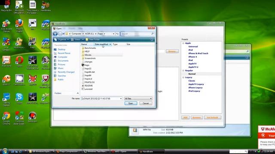Go back in the Open dialog

55,34
